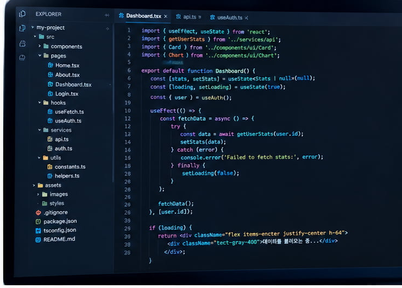The width and height of the screenshot is (402, 288).
Task: Expand the images folder
Action: 38,194
